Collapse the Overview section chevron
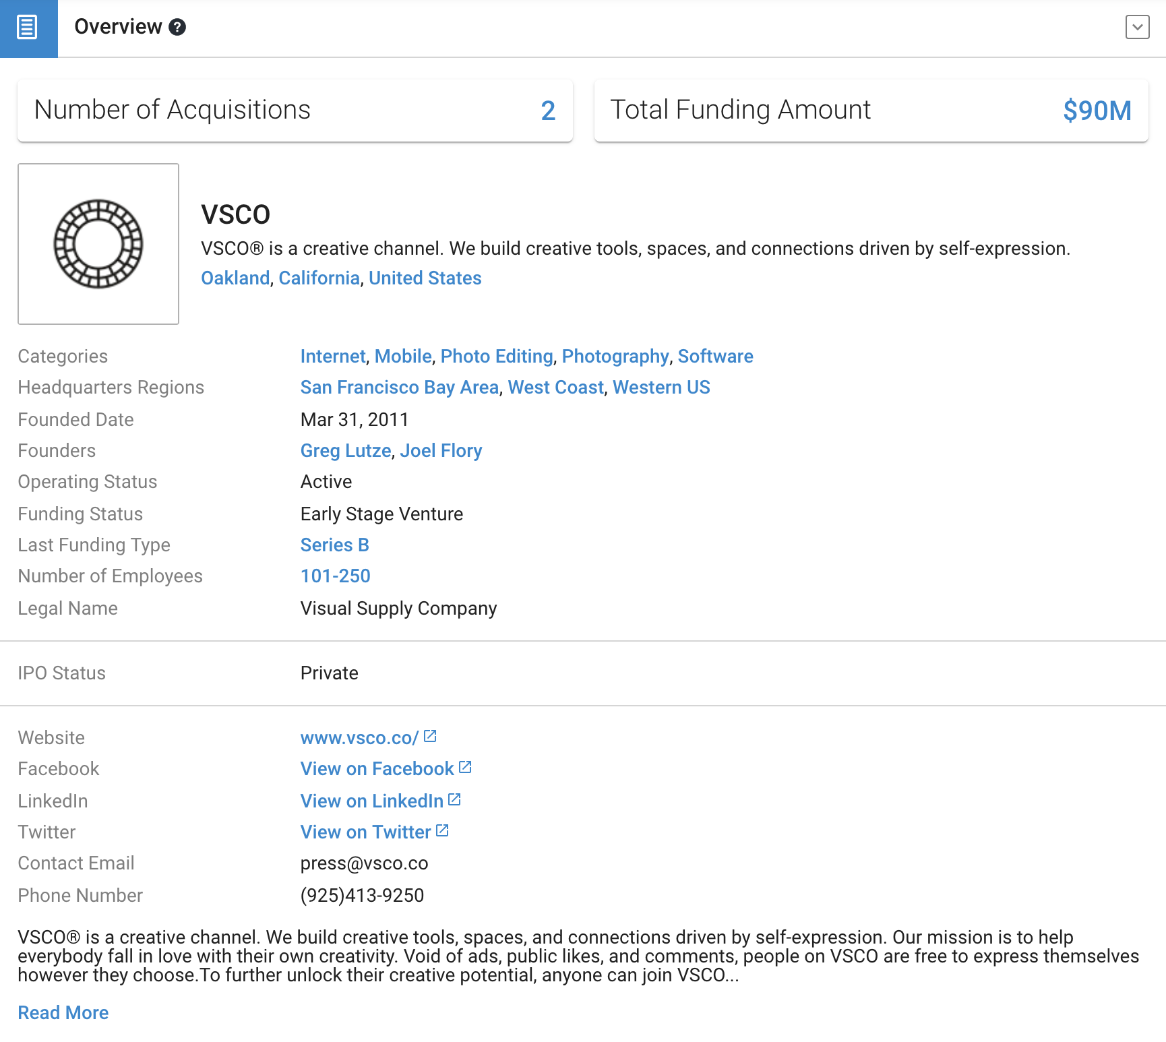 [x=1137, y=27]
